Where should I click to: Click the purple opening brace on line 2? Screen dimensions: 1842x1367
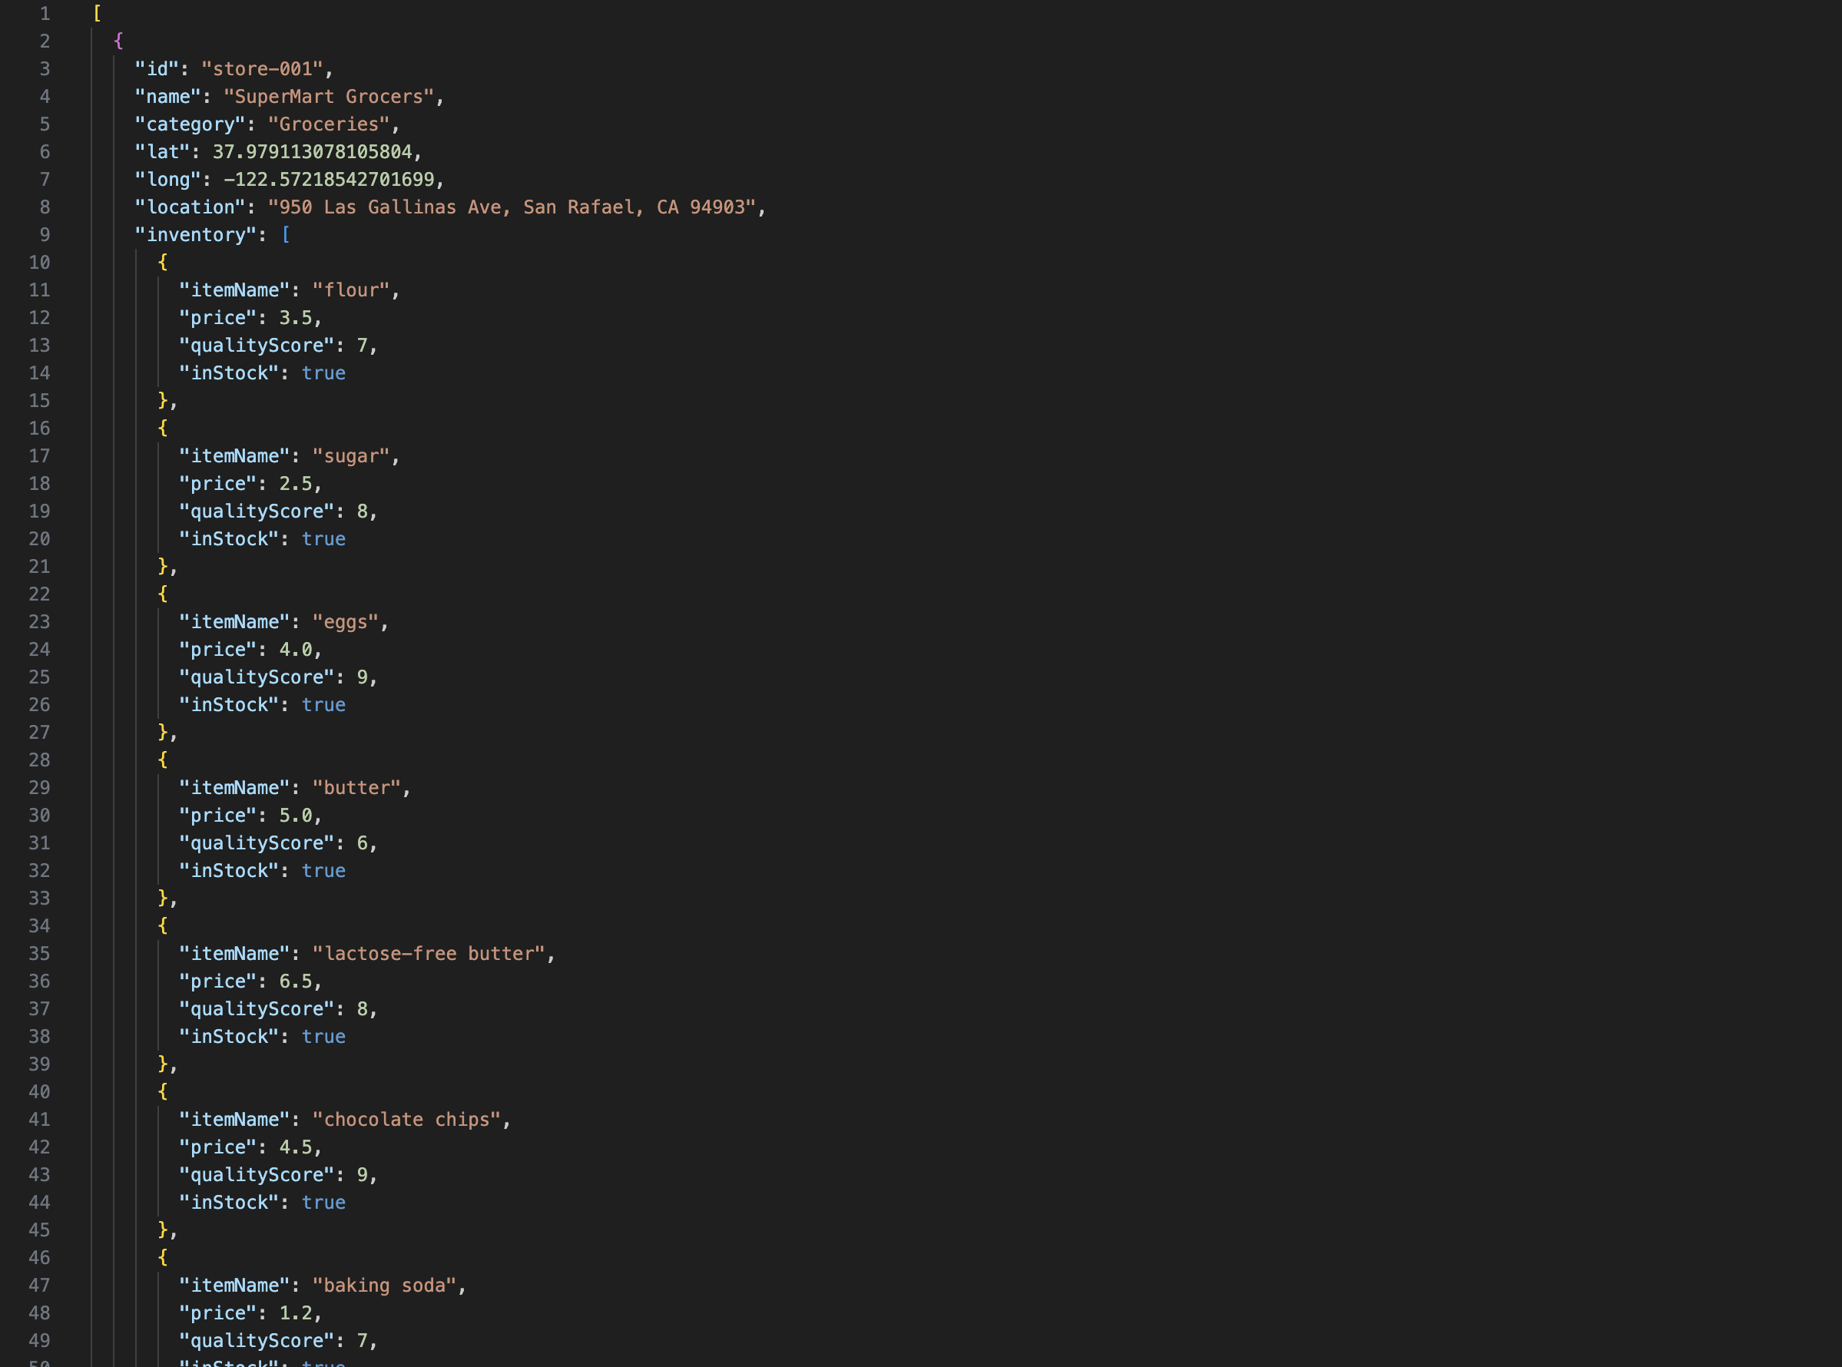point(118,41)
